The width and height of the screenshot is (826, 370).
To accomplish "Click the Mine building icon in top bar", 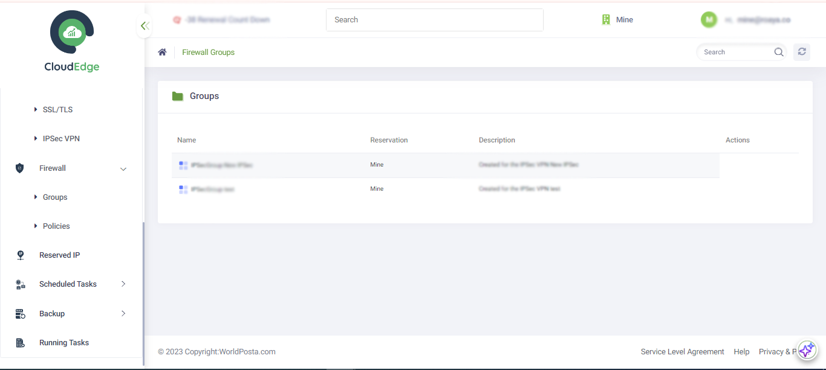I will coord(605,19).
